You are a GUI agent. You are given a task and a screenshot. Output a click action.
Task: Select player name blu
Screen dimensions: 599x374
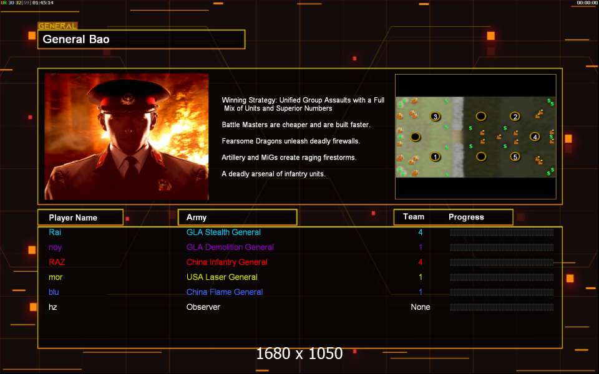54,292
